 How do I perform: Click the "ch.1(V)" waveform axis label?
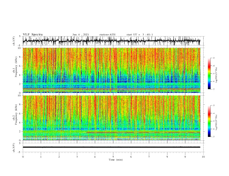(14, 41)
